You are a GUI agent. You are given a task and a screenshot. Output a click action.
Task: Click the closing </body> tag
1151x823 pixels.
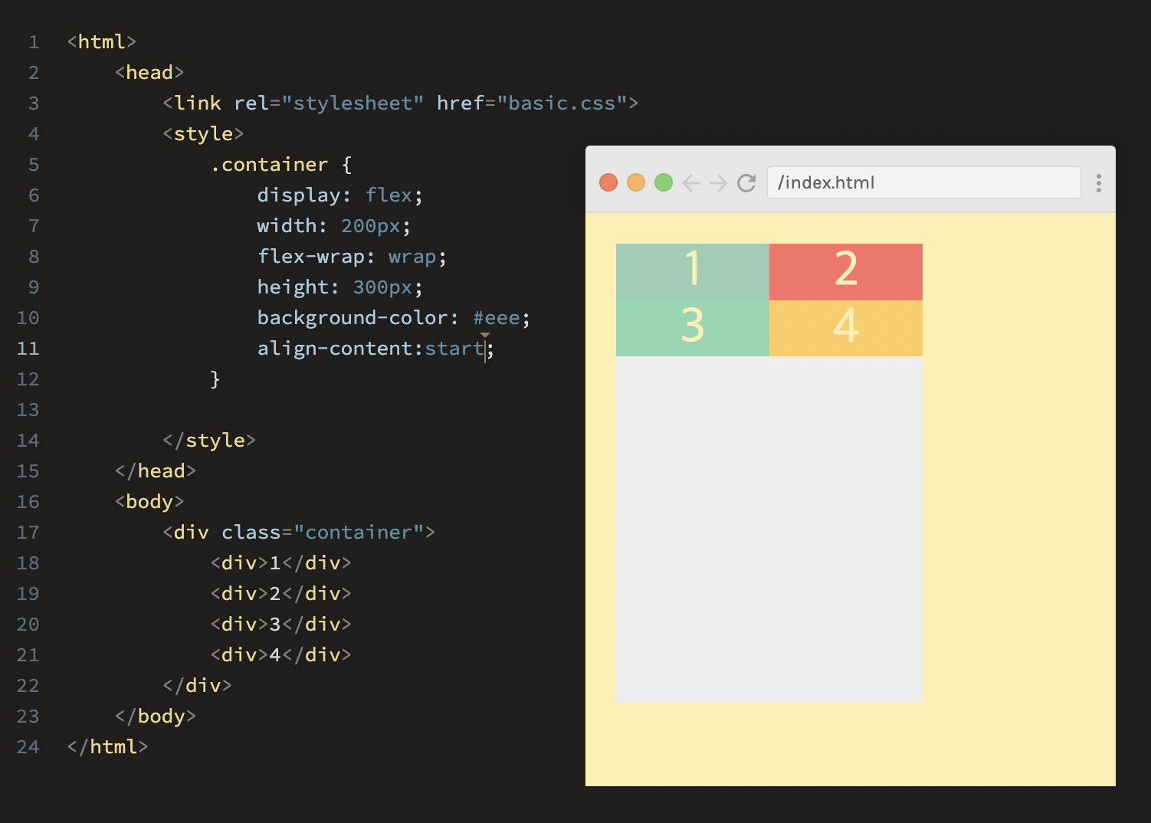(x=156, y=716)
